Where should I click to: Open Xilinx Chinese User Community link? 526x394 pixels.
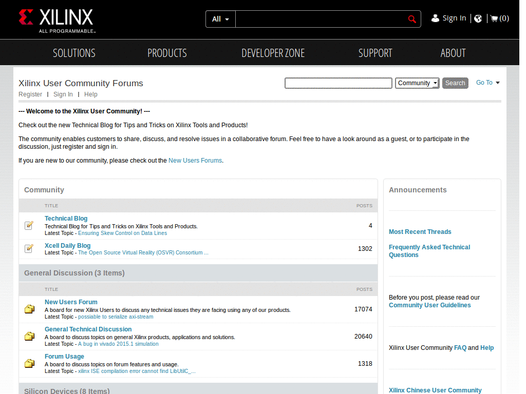(x=435, y=390)
